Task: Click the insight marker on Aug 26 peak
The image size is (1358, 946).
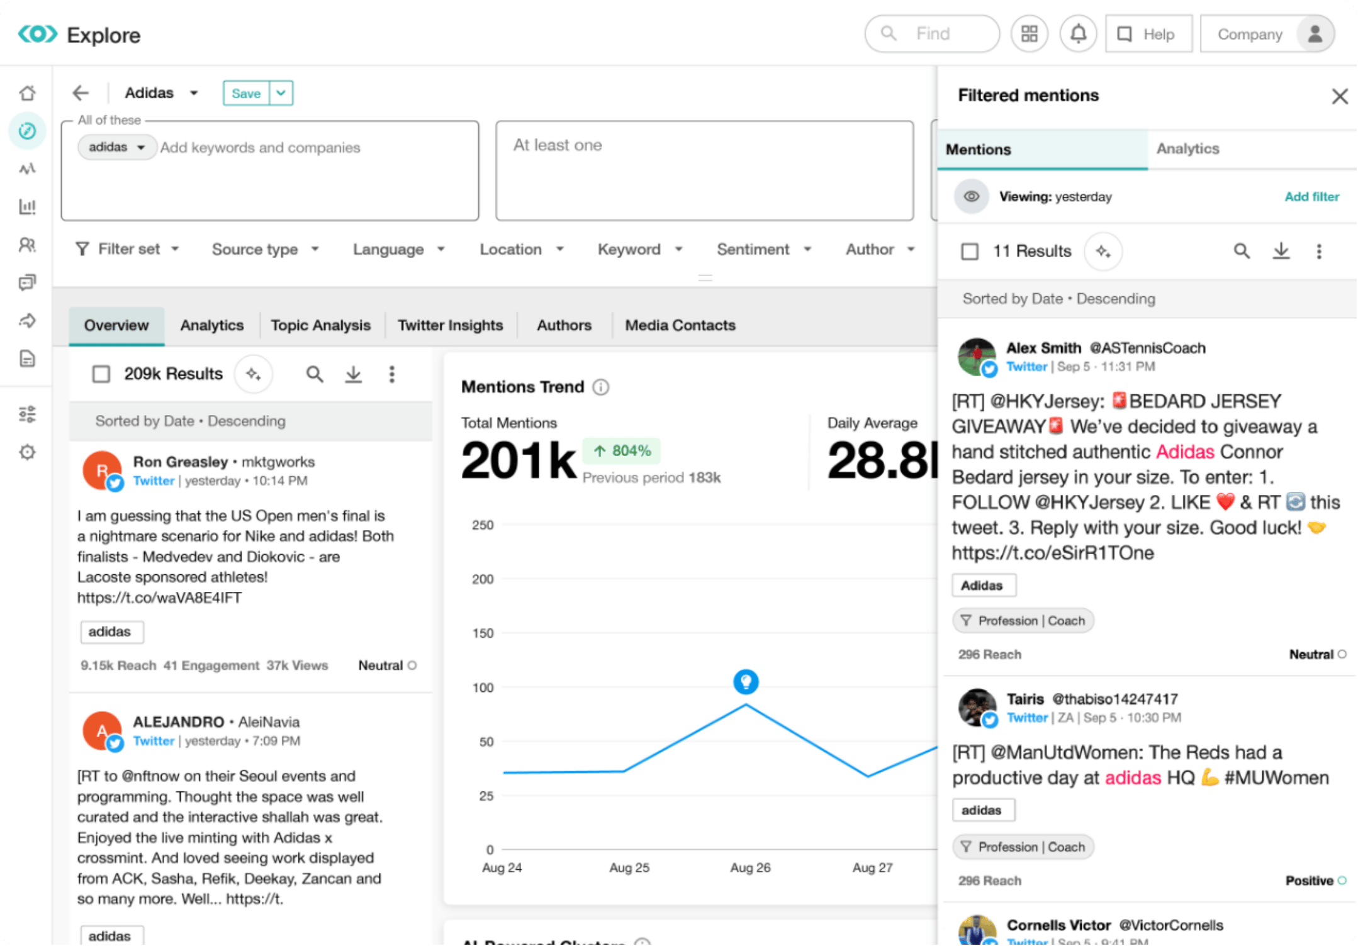Action: click(x=746, y=682)
